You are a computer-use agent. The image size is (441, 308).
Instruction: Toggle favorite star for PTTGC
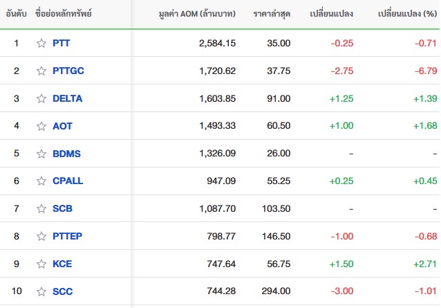pos(41,71)
